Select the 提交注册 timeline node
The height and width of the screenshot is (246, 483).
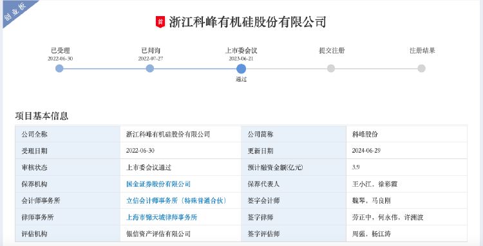pos(331,68)
